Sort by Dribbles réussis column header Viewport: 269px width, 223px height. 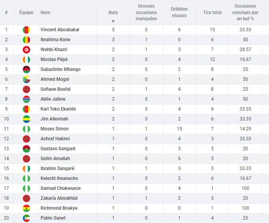(179, 13)
